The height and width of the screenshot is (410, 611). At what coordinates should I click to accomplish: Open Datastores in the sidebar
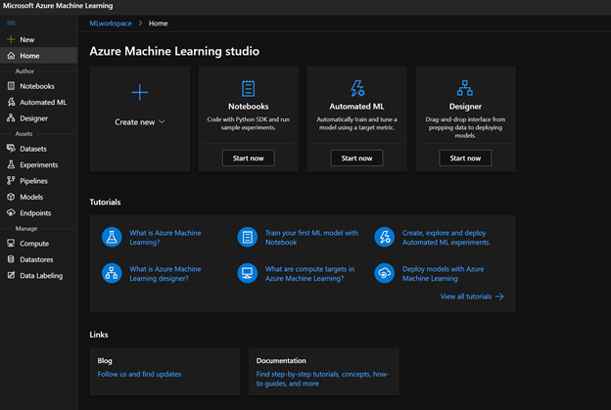click(x=38, y=259)
